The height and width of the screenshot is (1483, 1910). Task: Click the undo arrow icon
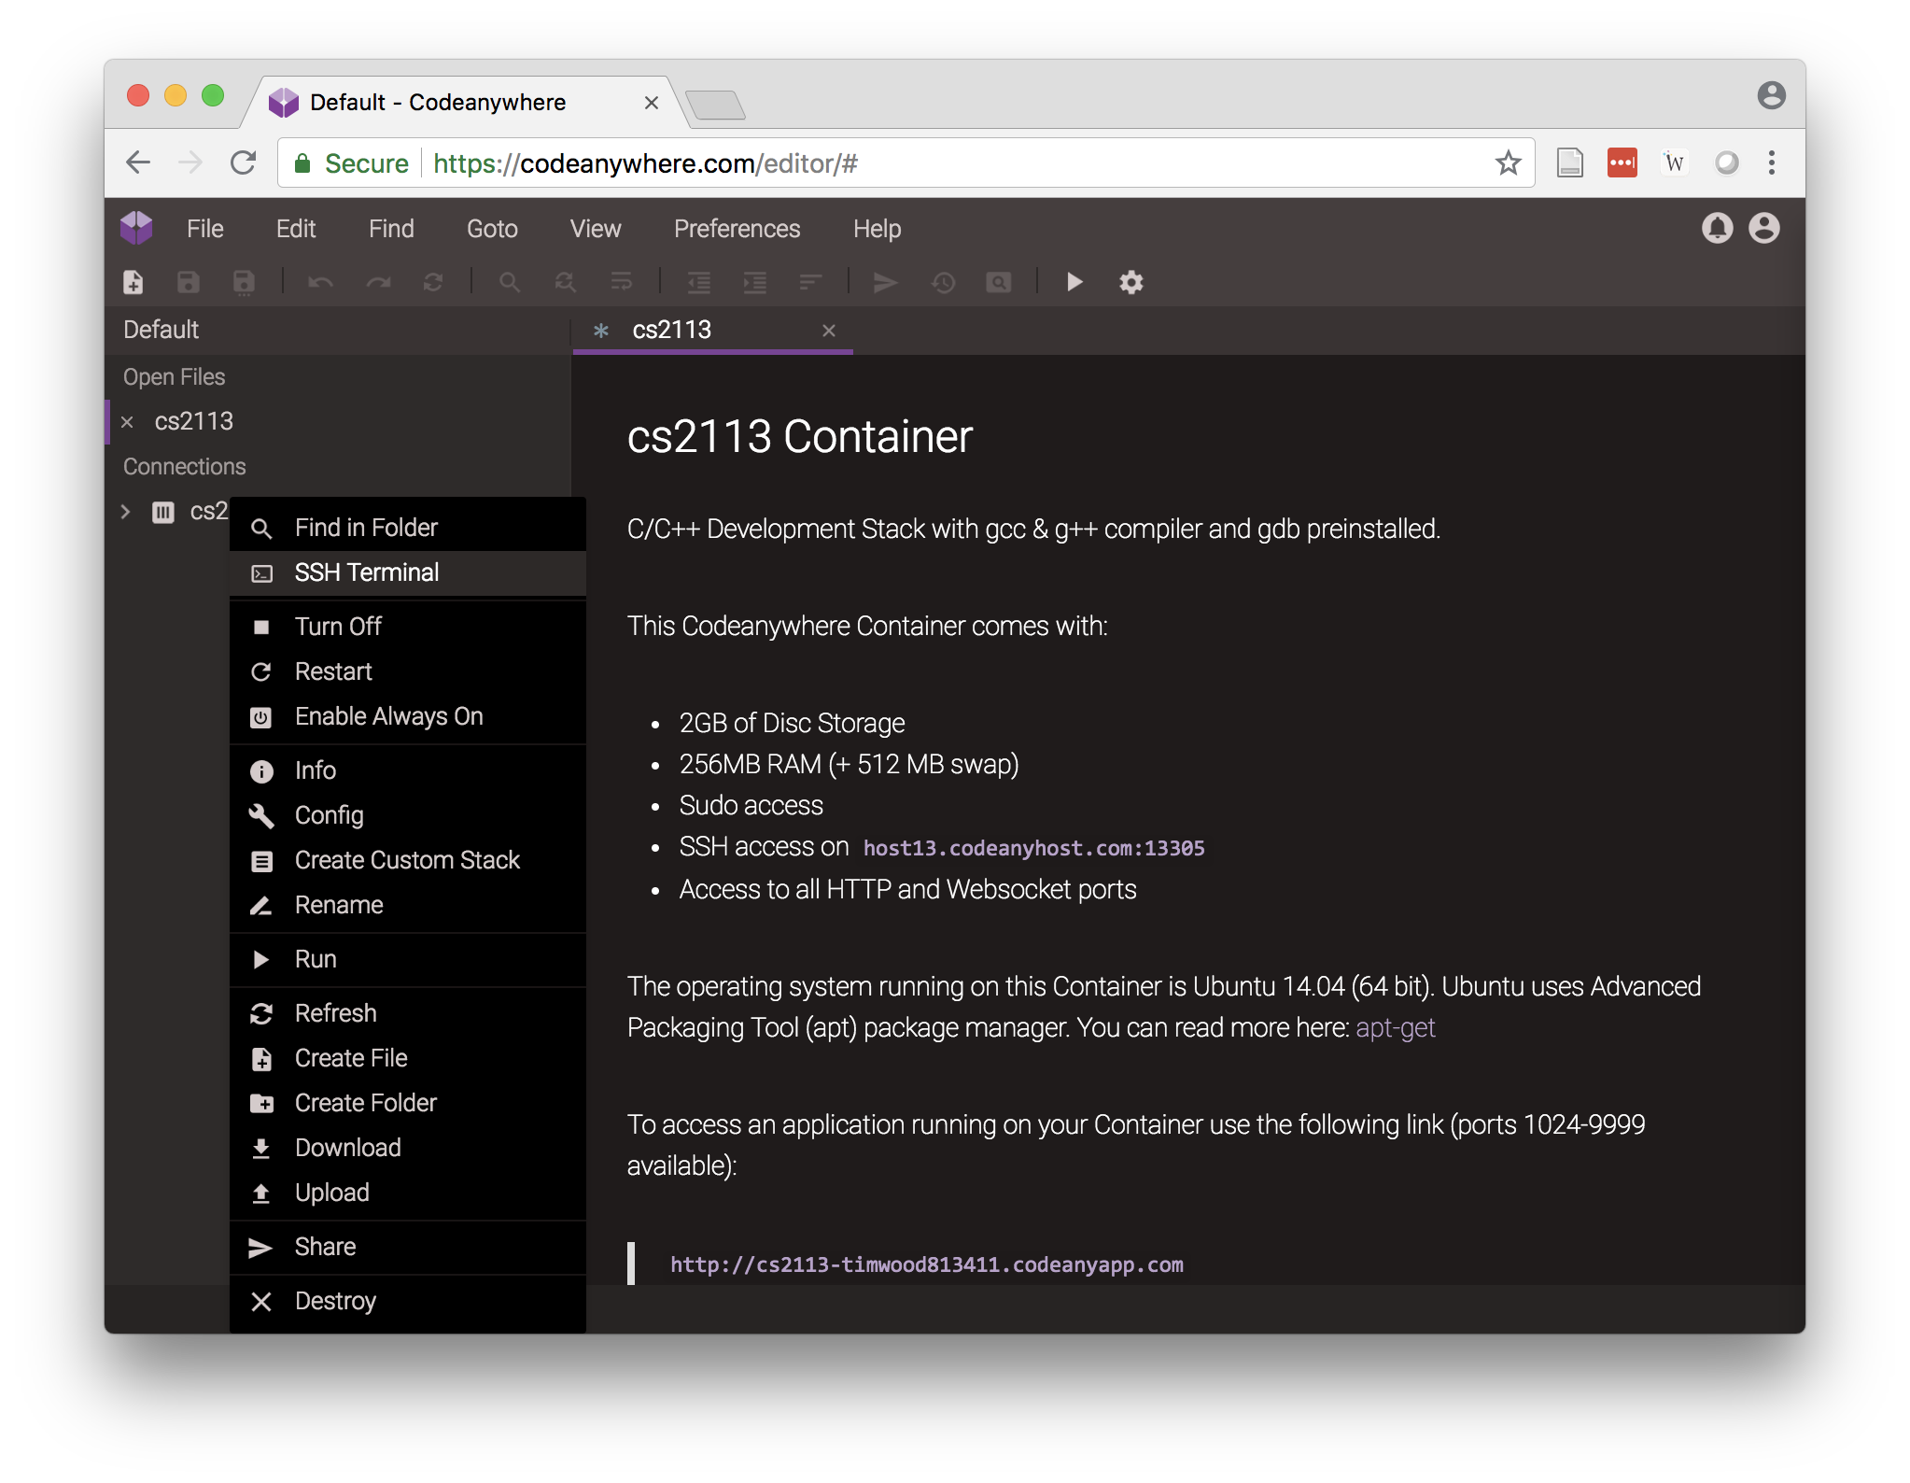[321, 282]
